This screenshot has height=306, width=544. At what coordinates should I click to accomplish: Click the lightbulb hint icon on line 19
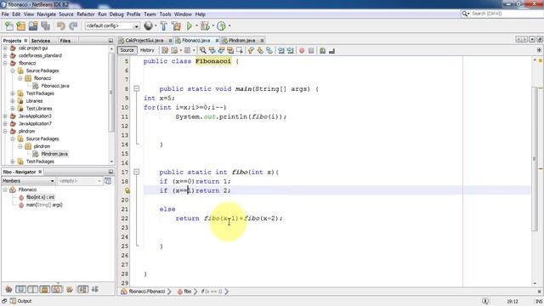(x=127, y=190)
